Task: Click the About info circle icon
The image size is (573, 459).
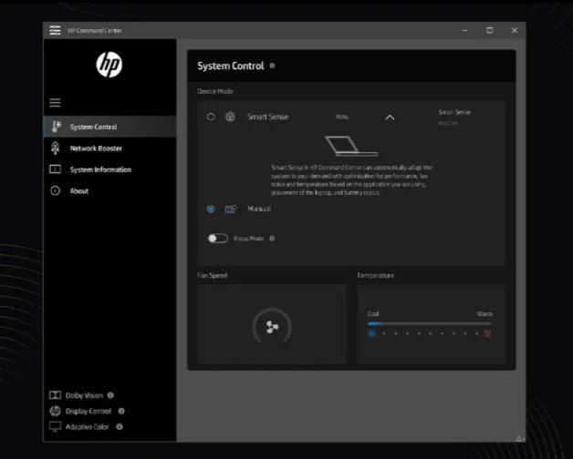Action: tap(55, 191)
